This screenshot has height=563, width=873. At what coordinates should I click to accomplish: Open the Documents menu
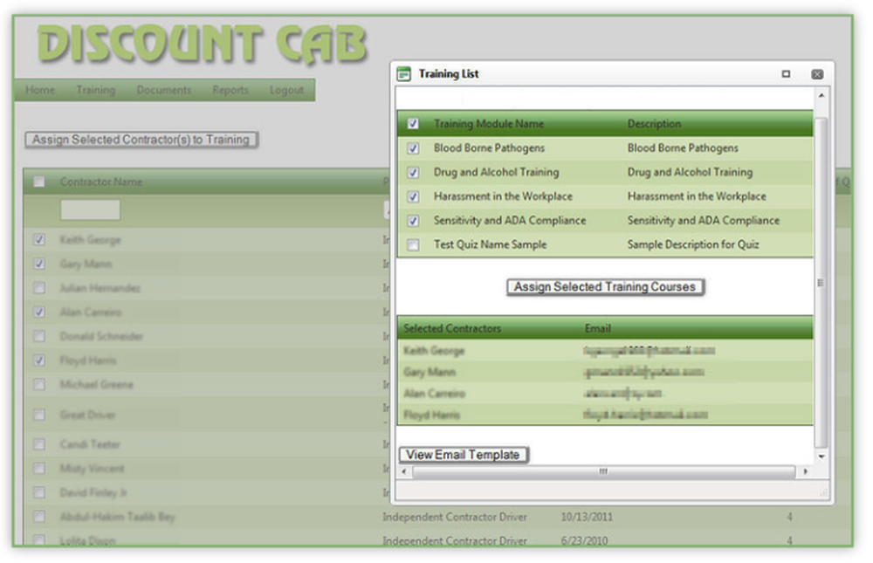click(164, 90)
